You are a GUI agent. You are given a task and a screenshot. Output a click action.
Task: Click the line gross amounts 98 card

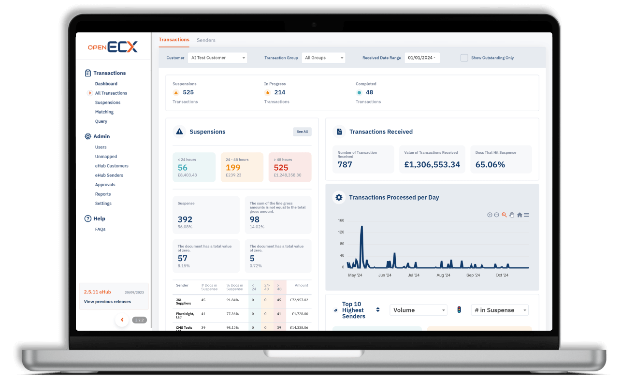(278, 215)
